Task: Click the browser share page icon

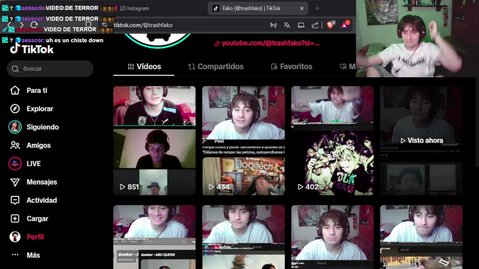Action: click(315, 25)
